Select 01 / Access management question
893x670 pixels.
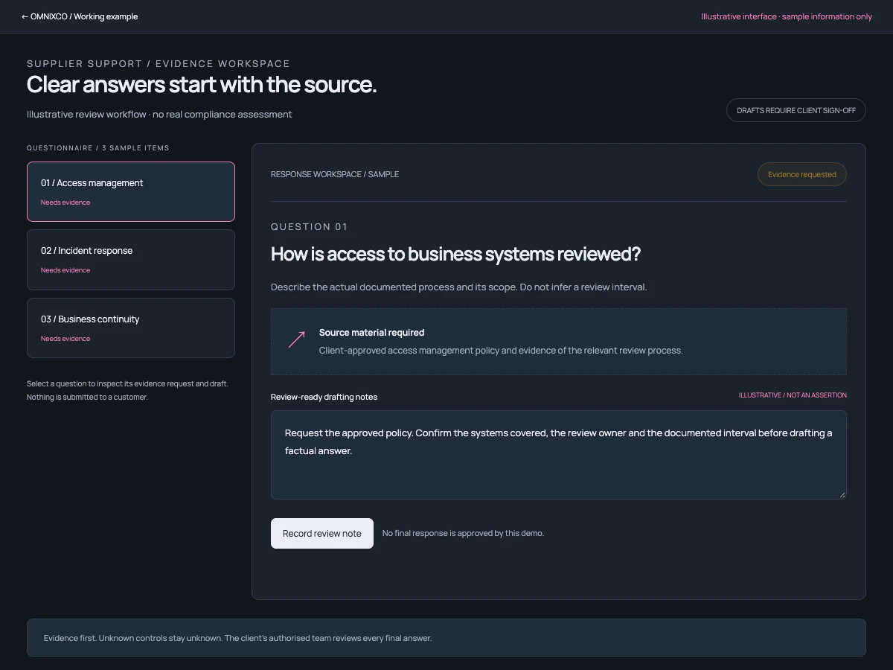pyautogui.click(x=131, y=191)
